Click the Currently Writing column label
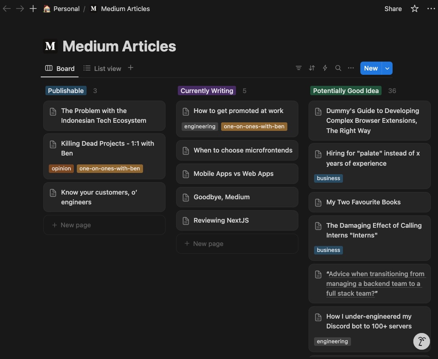The image size is (438, 359). [x=207, y=90]
